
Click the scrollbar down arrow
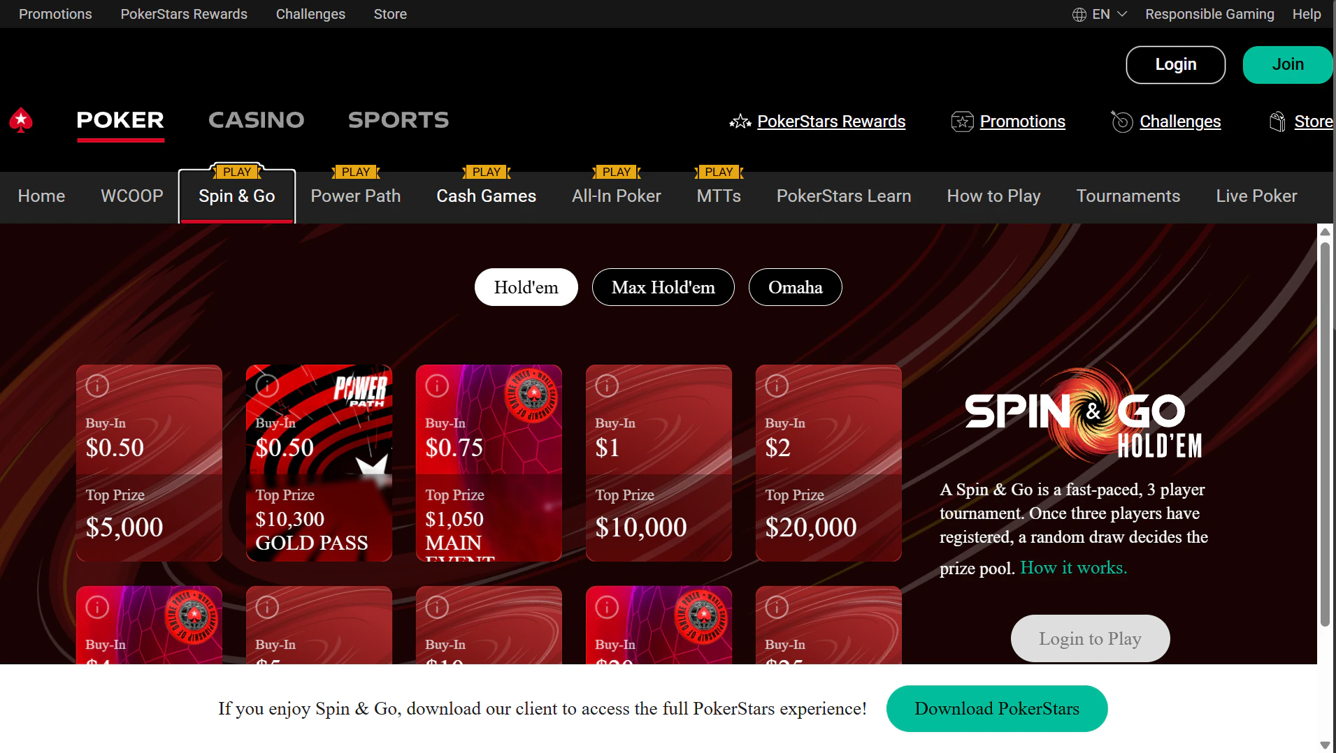pos(1325,745)
